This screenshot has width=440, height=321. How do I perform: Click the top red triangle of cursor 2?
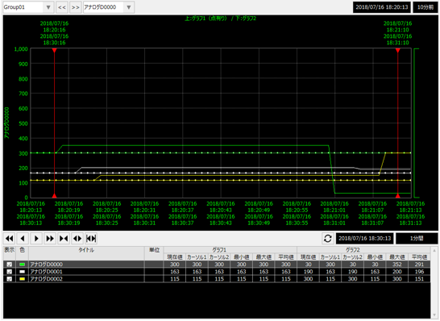click(397, 50)
